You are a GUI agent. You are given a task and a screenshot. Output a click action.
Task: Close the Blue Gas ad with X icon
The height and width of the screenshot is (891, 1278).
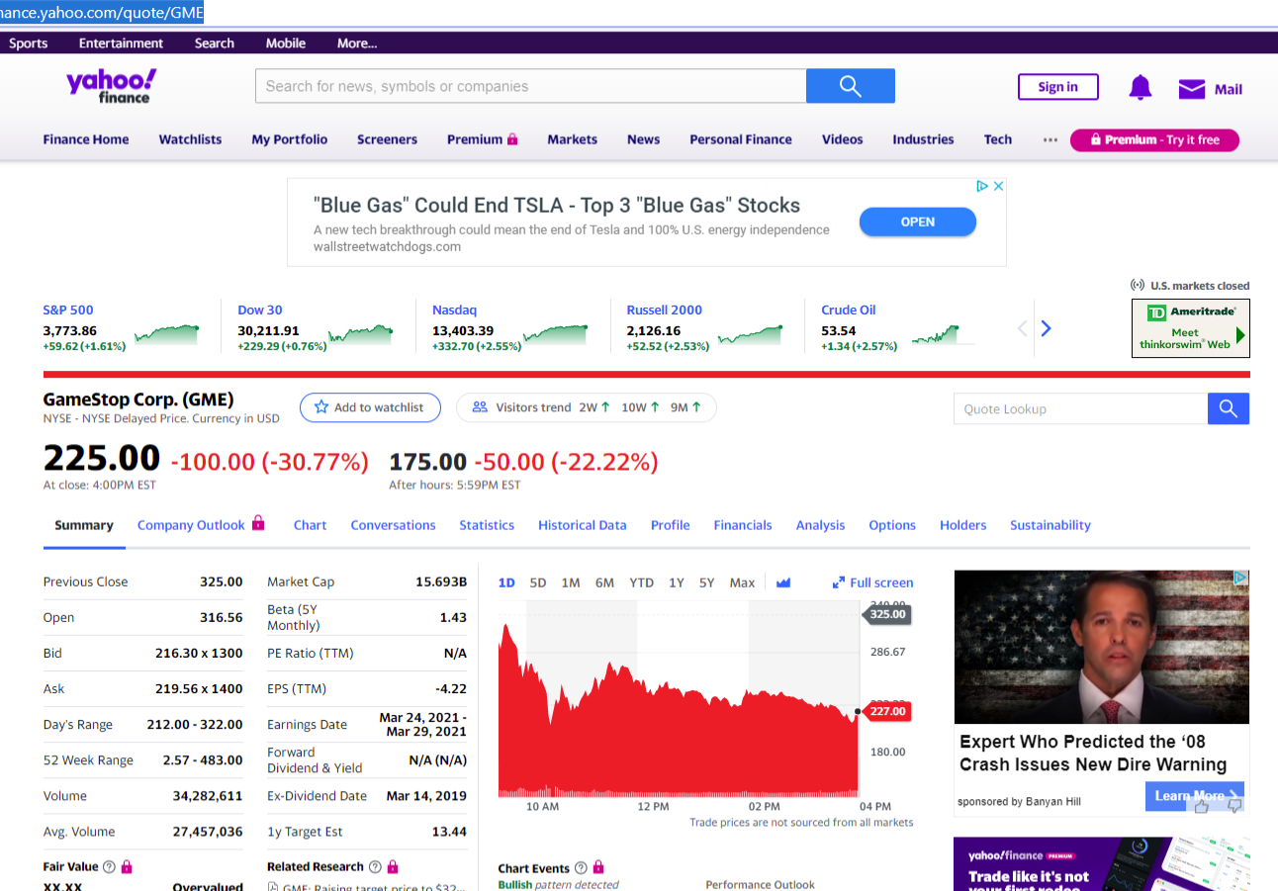(999, 186)
